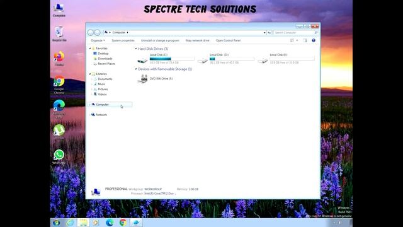The height and width of the screenshot is (227, 403).
Task: Open the Documents library
Action: click(105, 79)
